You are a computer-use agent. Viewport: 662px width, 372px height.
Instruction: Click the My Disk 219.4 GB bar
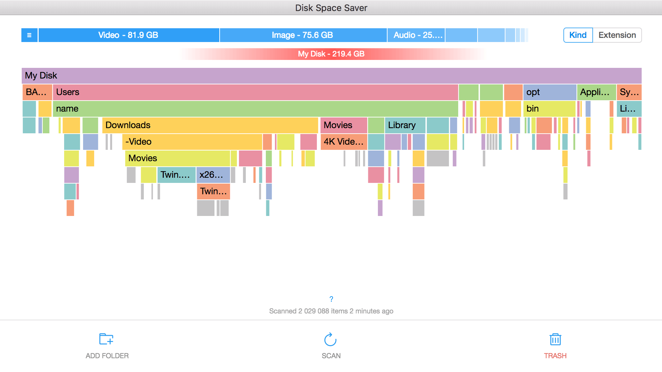(x=331, y=54)
